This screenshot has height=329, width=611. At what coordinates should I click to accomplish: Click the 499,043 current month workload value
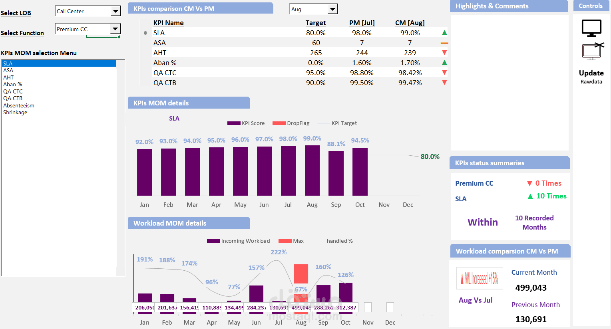pos(531,288)
